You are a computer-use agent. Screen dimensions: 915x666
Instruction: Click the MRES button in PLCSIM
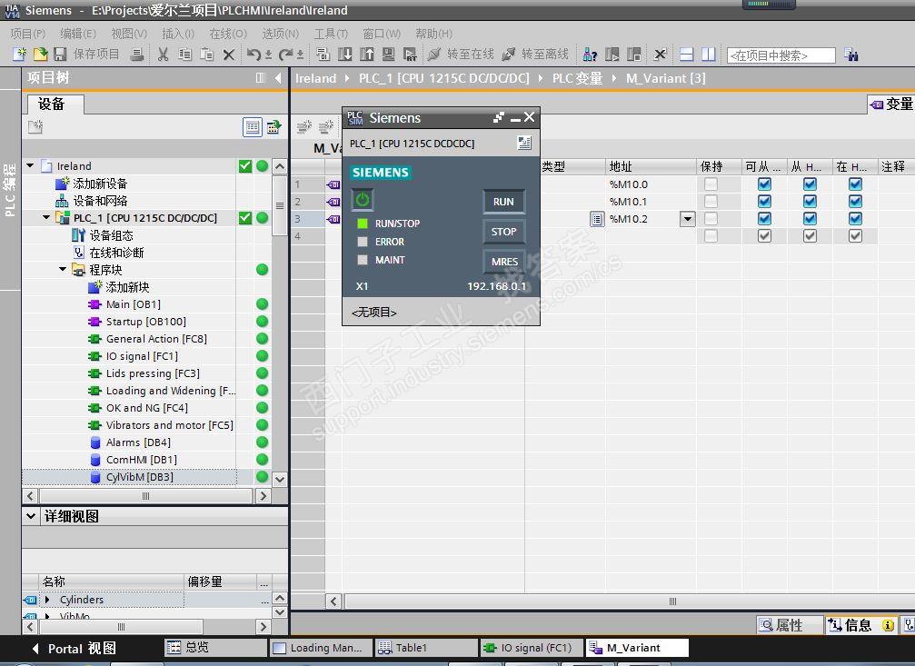pyautogui.click(x=503, y=262)
